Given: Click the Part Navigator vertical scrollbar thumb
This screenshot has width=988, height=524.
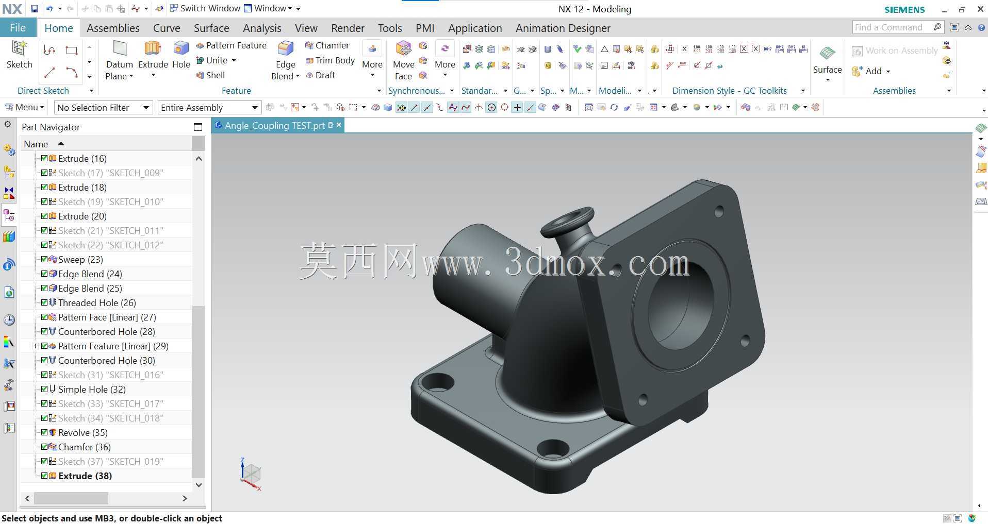Looking at the screenshot, I should coord(199,392).
